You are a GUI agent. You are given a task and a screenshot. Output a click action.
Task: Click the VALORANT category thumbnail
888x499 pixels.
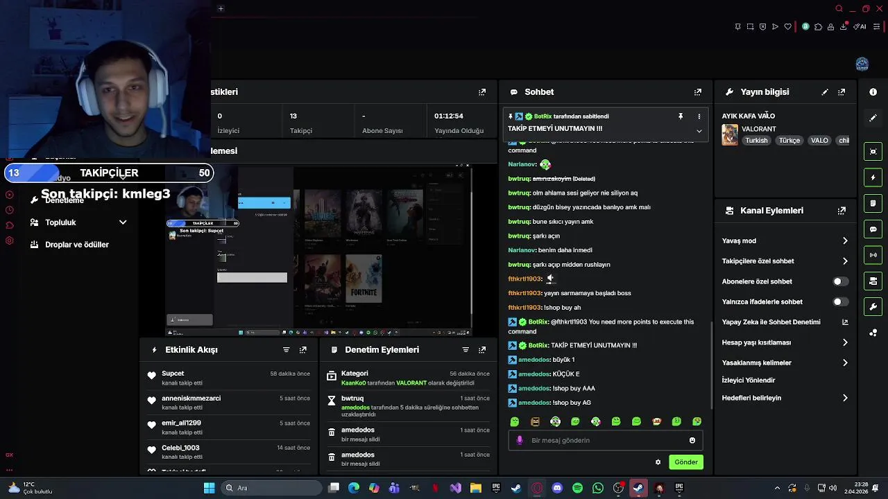[730, 134]
